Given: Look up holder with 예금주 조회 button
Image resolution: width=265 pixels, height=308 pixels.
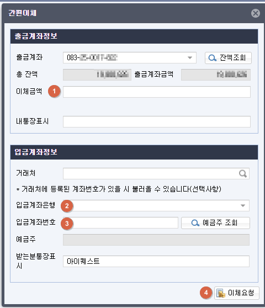Looking at the screenshot, I should point(215,223).
